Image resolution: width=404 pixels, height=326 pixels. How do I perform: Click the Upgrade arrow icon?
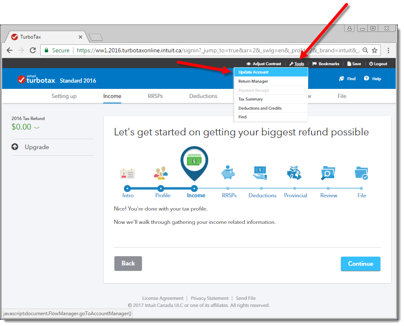coord(15,147)
